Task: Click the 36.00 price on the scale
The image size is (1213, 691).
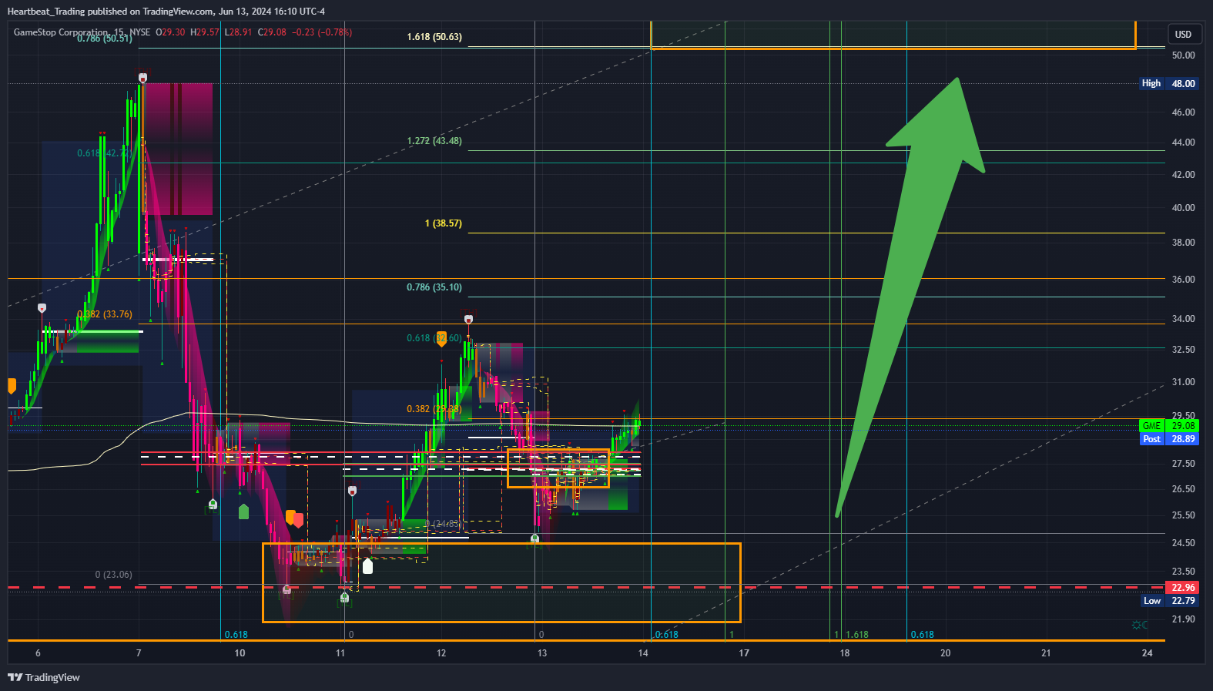Action: 1183,279
